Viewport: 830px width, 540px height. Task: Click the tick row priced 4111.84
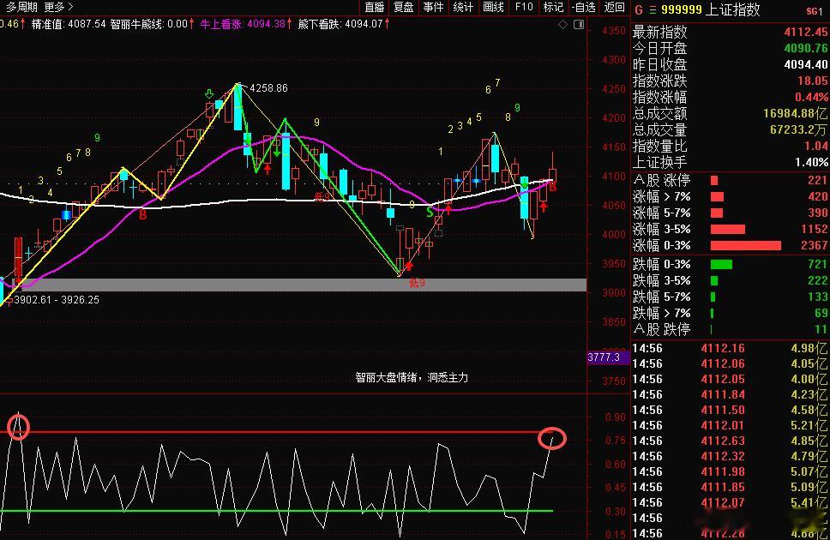tap(731, 394)
